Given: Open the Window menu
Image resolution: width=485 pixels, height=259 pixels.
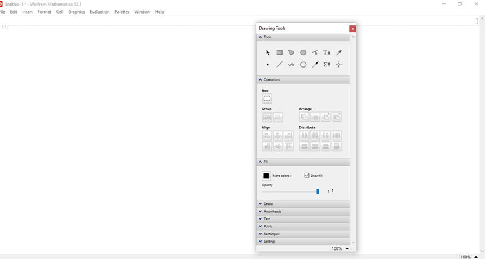Looking at the screenshot, I should tap(142, 12).
